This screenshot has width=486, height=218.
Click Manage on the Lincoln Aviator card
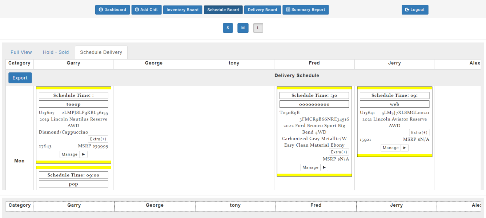pos(391,148)
